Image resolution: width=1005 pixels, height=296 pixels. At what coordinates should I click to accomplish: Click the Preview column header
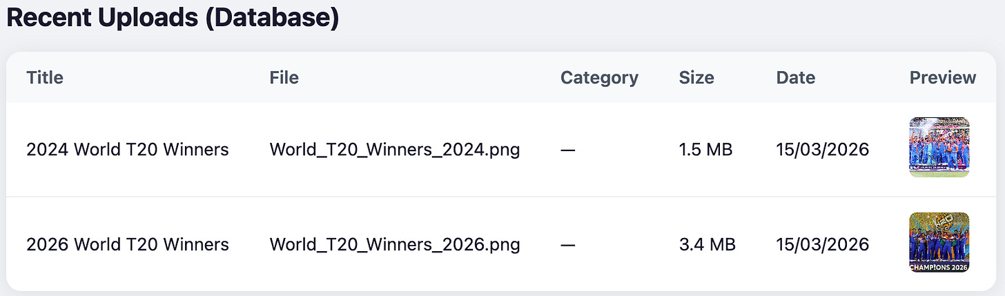(943, 78)
